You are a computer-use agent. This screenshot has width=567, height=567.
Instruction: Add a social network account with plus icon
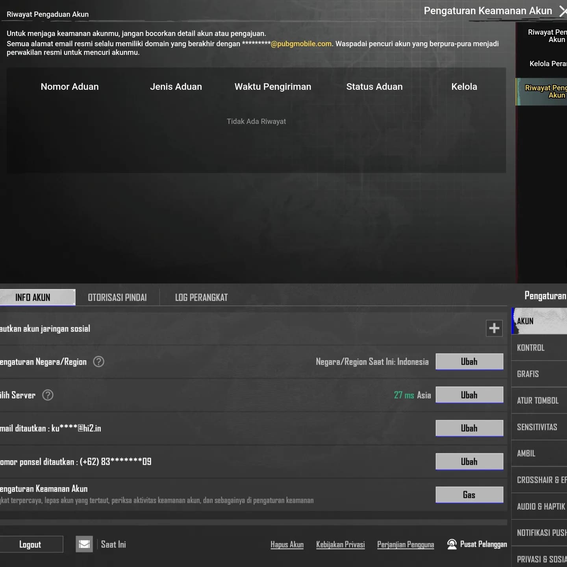(494, 328)
